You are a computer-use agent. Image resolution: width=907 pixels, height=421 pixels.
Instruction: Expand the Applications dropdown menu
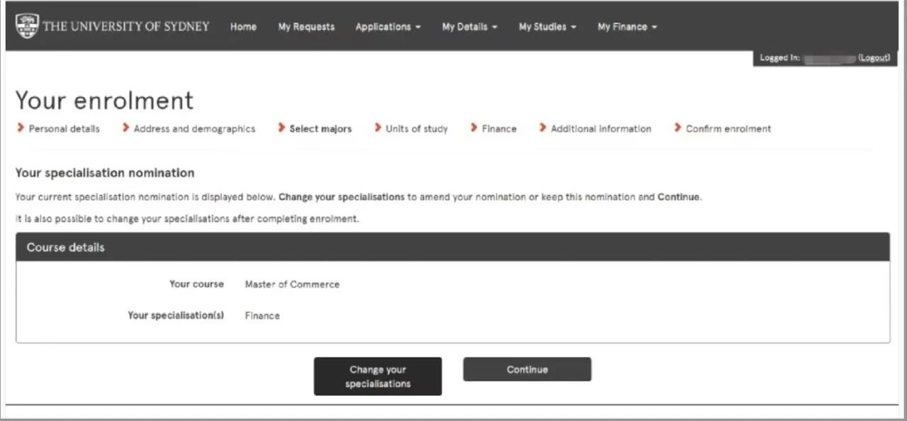pyautogui.click(x=388, y=27)
